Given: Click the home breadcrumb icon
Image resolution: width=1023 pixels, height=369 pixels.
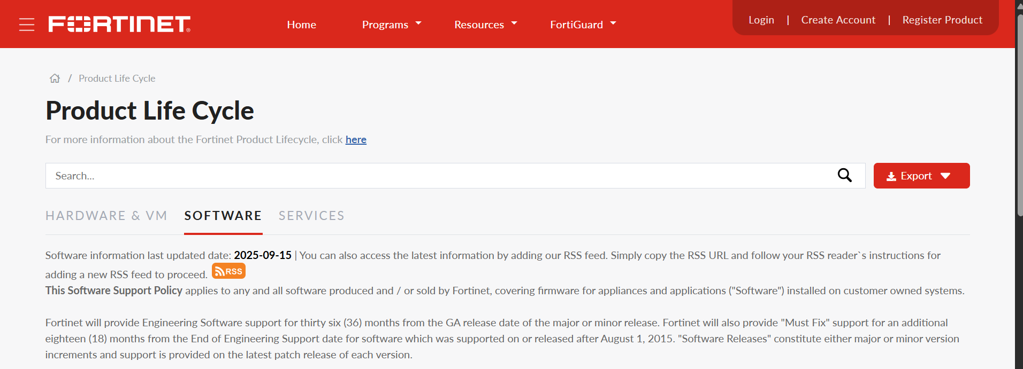Looking at the screenshot, I should [x=55, y=78].
